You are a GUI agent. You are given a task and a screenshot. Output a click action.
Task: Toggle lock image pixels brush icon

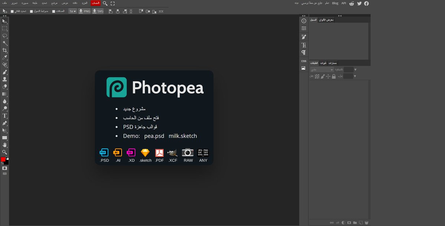pos(323,76)
